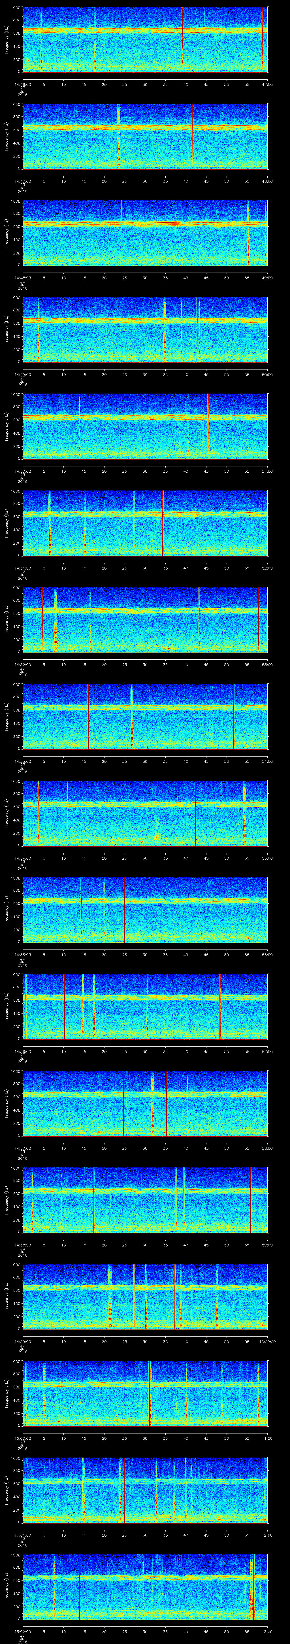Click the 47:00 end time label
The image size is (290, 1644).
point(267,84)
